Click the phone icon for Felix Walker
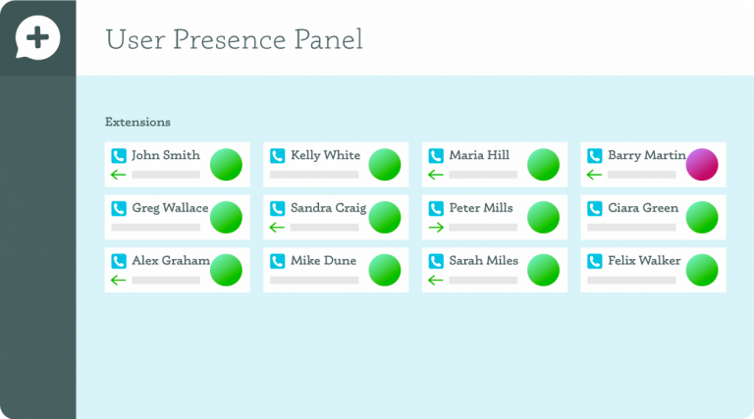 [x=595, y=261]
